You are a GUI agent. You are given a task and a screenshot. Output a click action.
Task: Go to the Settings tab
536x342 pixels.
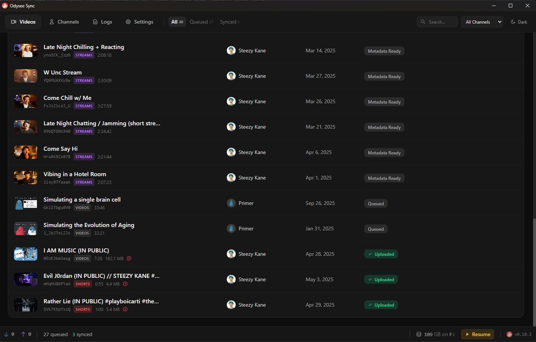pyautogui.click(x=139, y=22)
